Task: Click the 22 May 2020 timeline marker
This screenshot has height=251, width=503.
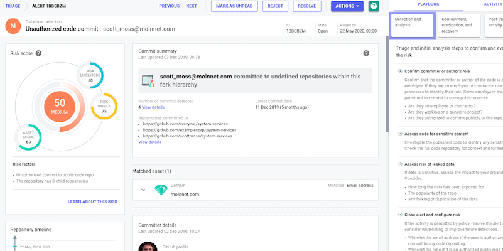Action: coord(14,247)
